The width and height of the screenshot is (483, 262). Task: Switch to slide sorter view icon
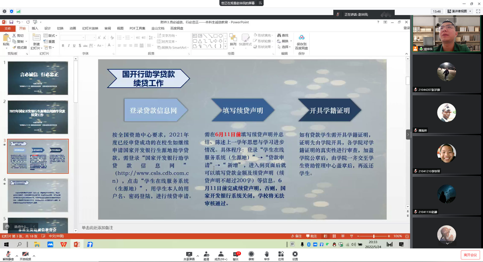[x=334, y=236]
